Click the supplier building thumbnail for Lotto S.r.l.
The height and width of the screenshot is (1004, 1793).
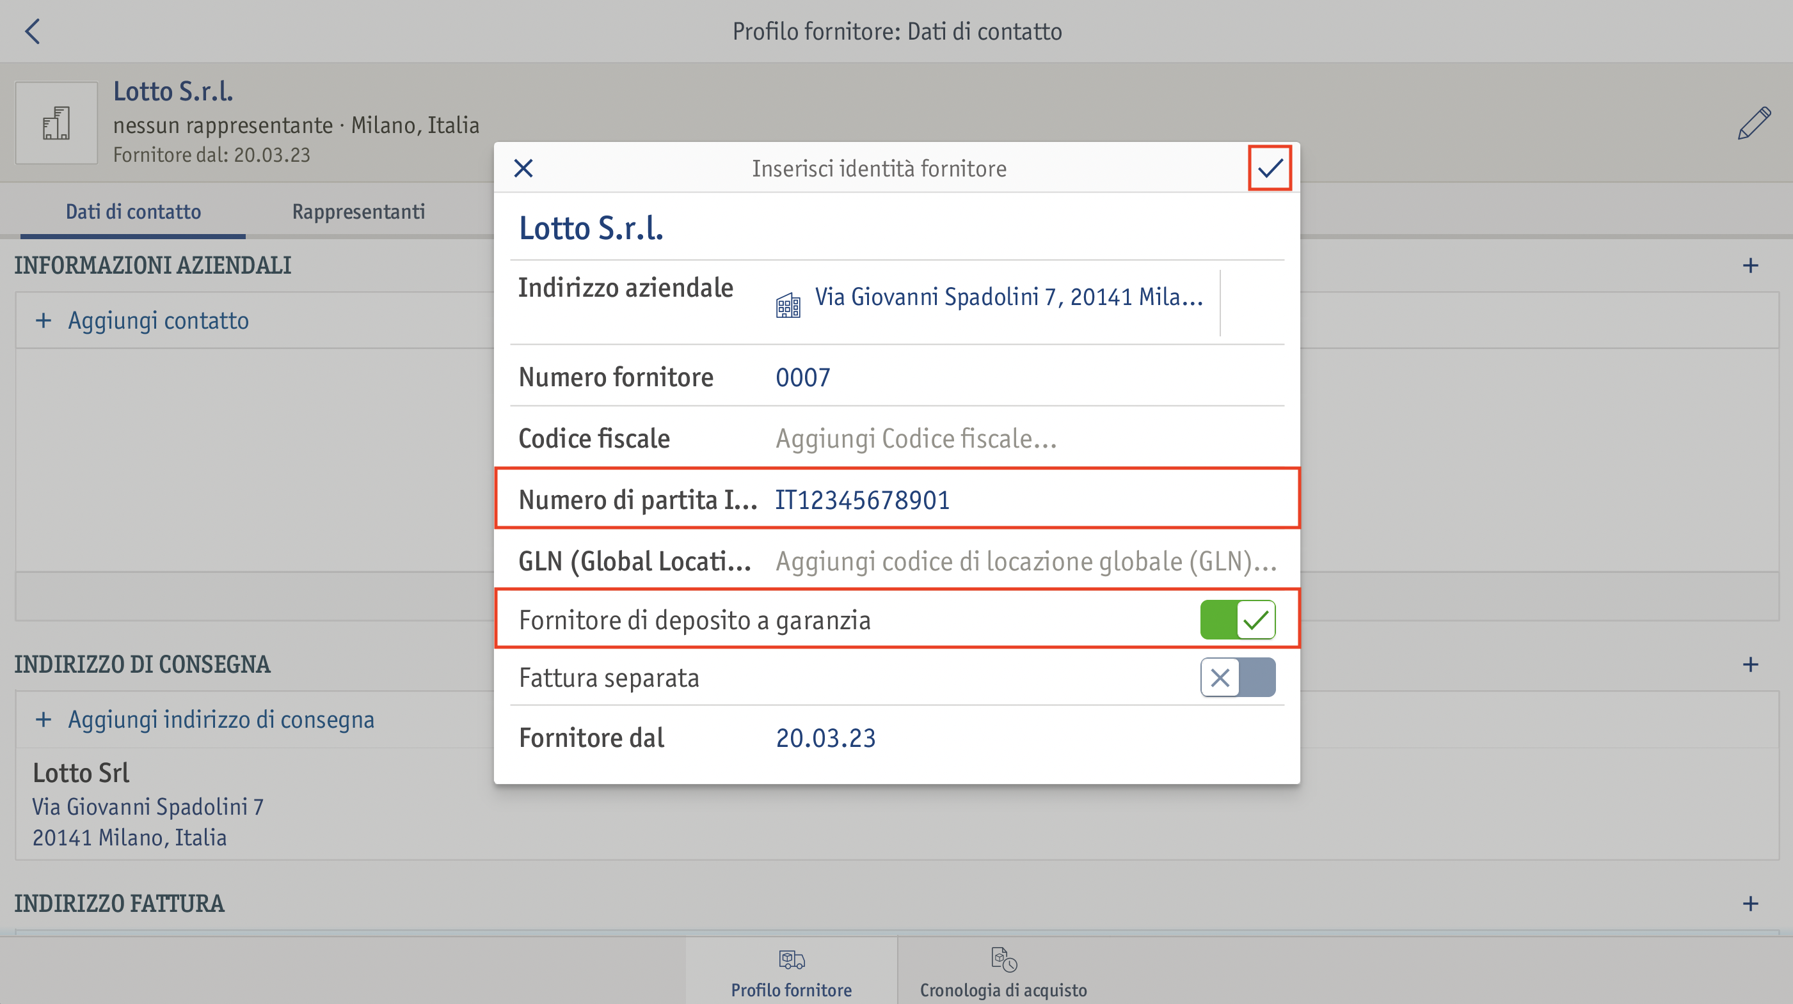point(56,123)
